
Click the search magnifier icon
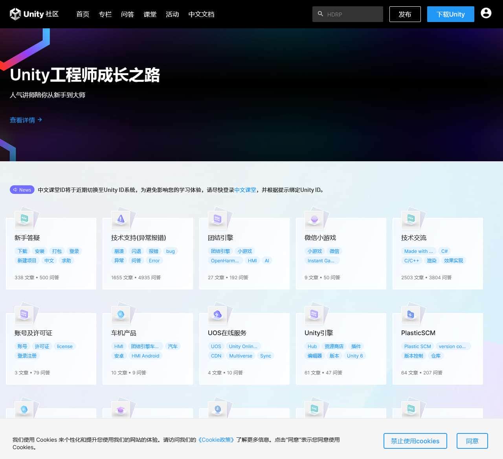[320, 14]
